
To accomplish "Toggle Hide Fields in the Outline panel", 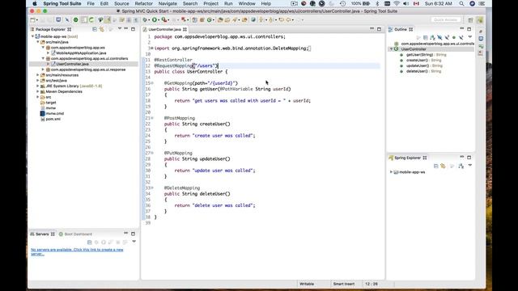I will 439,38.
